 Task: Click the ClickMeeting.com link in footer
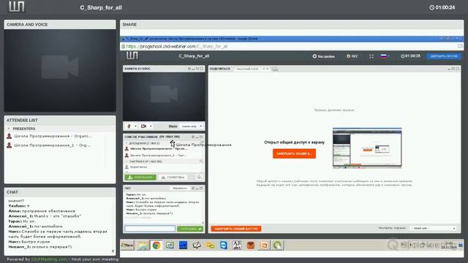tap(49, 259)
